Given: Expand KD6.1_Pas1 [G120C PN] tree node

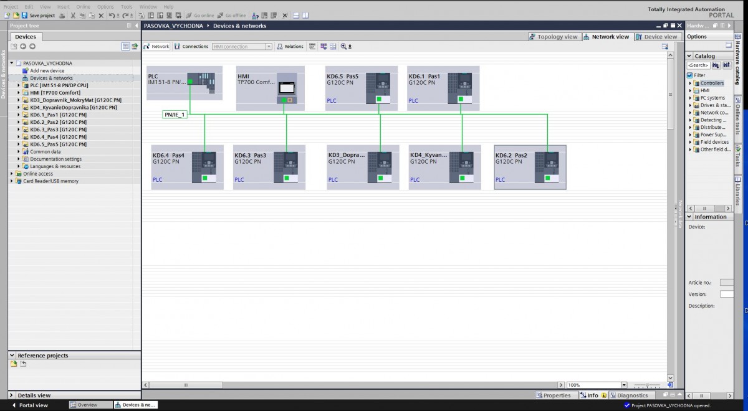Looking at the screenshot, I should [x=19, y=115].
